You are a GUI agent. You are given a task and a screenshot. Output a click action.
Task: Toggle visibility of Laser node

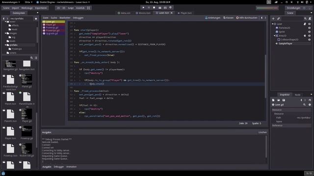pyautogui.click(x=310, y=24)
